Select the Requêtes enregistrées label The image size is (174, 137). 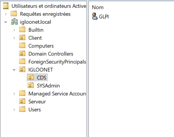(45, 14)
